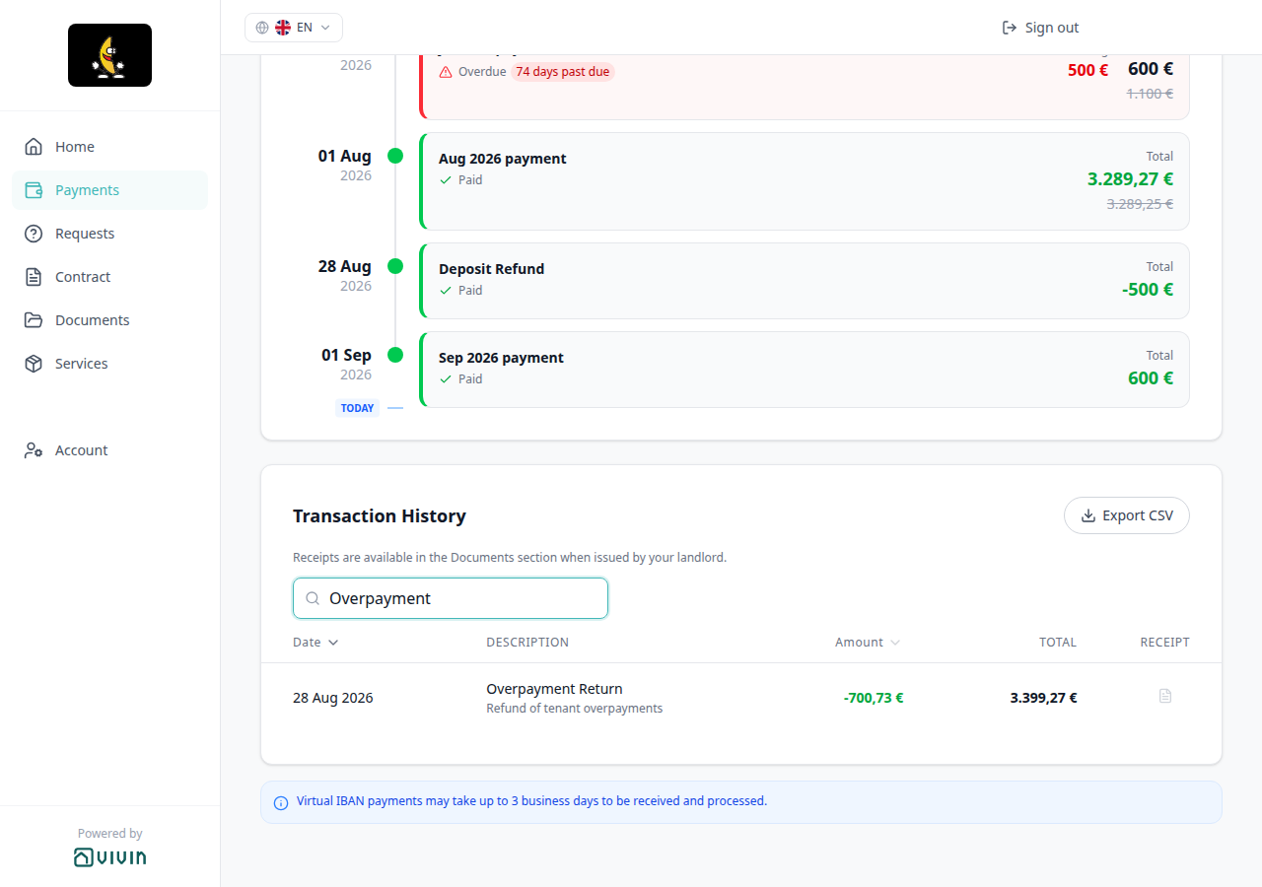Open receipt icon for Overpayment Return

click(x=1165, y=696)
